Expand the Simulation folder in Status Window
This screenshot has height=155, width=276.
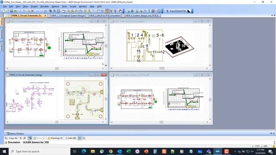(6, 142)
